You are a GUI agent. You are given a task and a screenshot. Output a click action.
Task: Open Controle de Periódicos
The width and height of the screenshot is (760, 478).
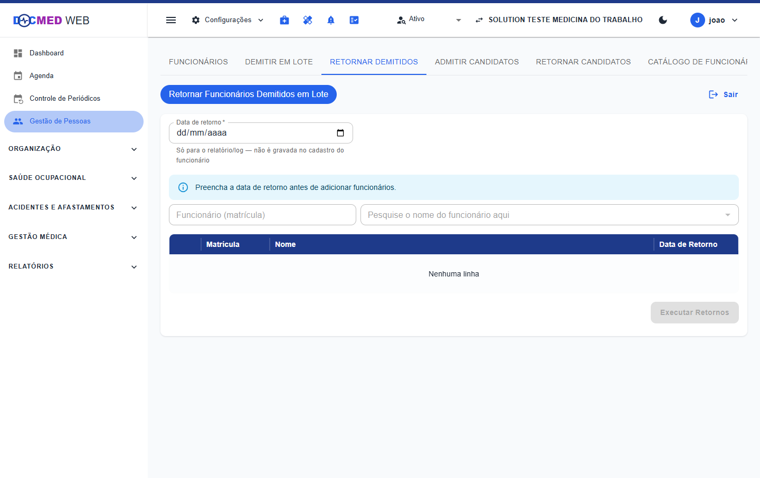pos(74,99)
